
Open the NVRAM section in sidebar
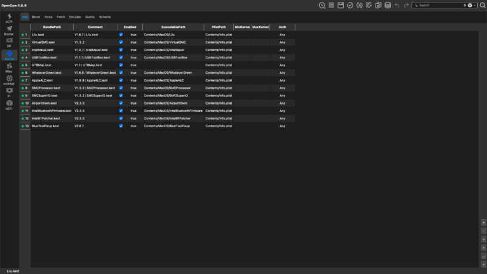pos(9,80)
